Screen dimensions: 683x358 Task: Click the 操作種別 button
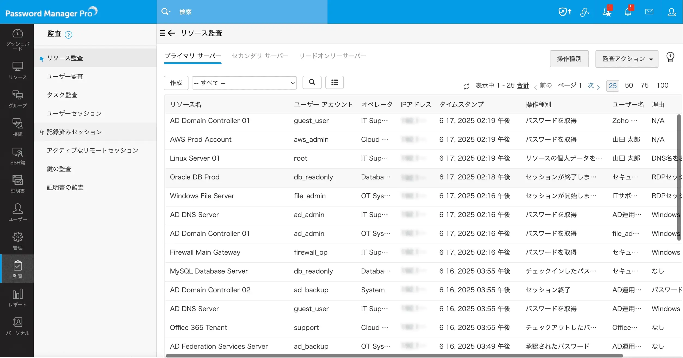tap(569, 59)
